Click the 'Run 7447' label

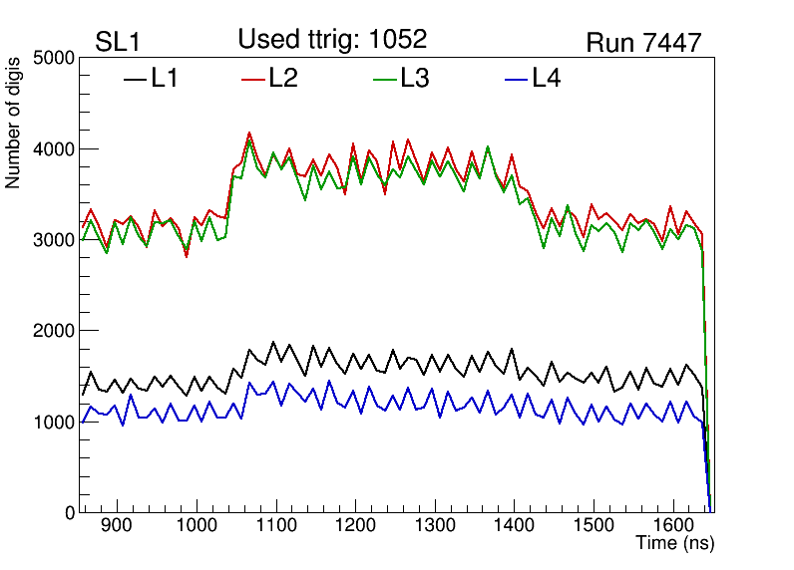click(x=643, y=43)
